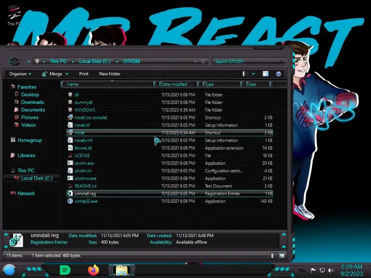Click File Explorer taskbar button
The height and width of the screenshot is (278, 371).
click(x=122, y=270)
